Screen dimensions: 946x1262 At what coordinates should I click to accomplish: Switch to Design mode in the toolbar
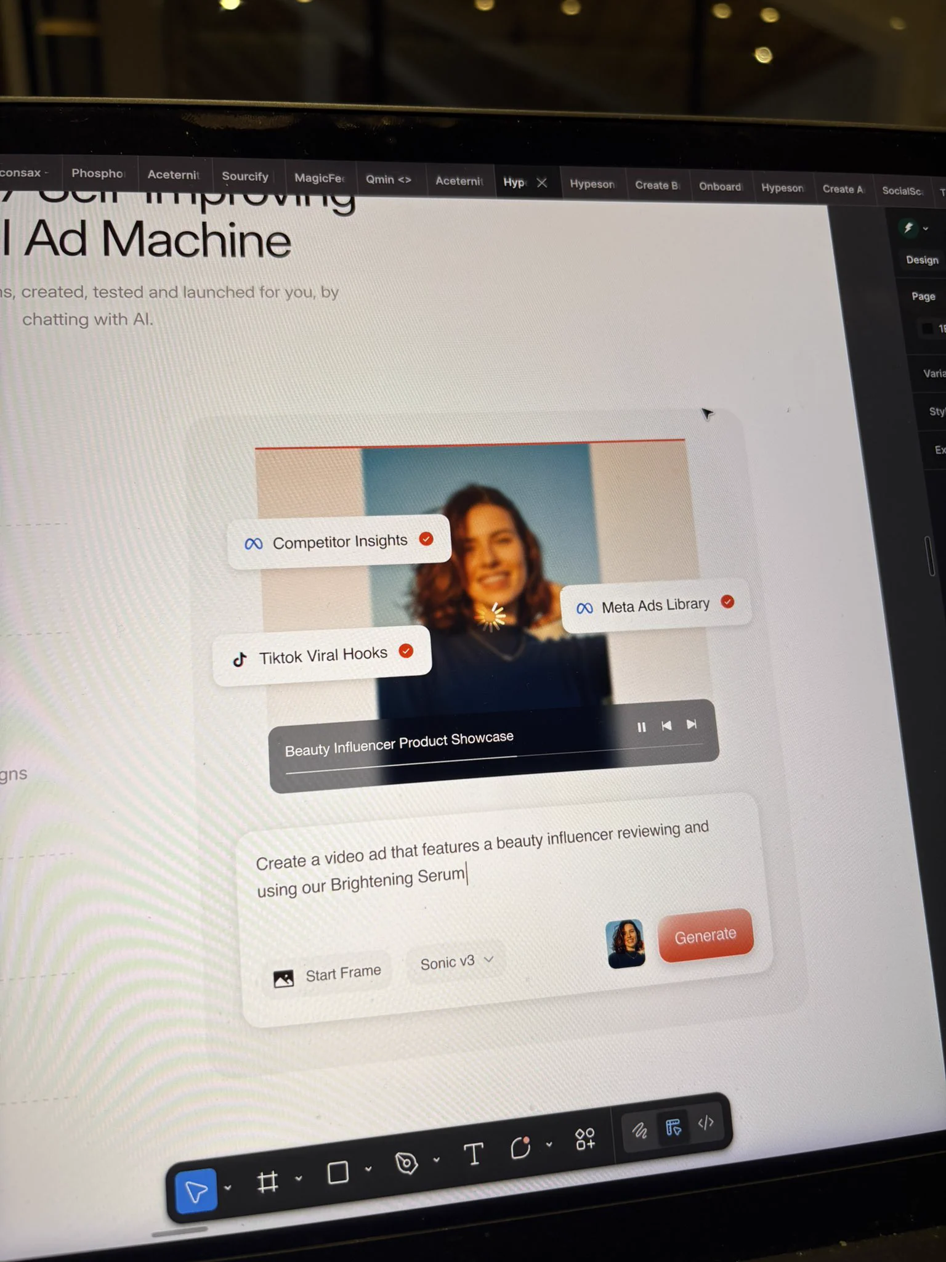pos(673,1128)
